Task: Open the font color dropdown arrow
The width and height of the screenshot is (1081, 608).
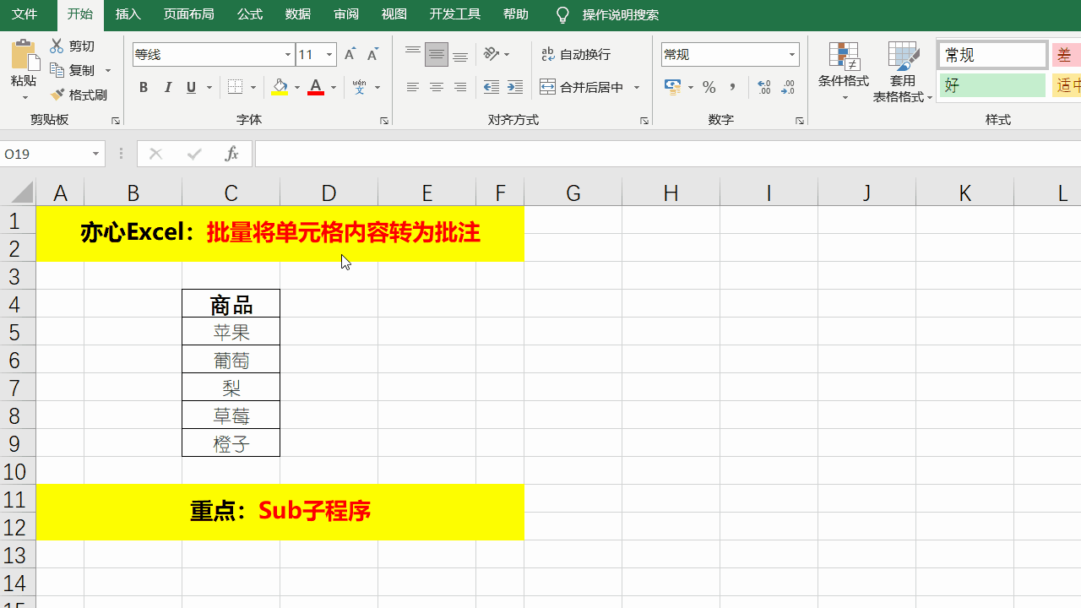Action: coord(334,87)
